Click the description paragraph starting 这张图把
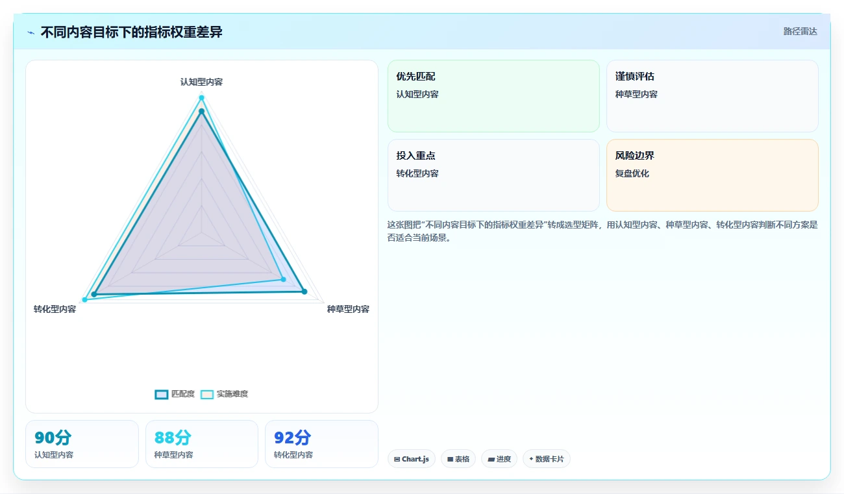 tap(602, 231)
